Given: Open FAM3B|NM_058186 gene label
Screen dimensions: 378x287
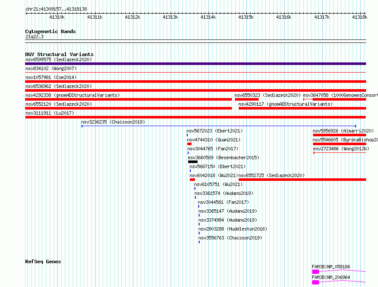Looking at the screenshot, I should pos(331,267).
